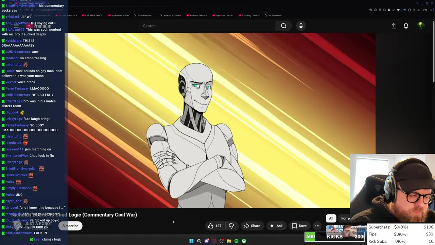This screenshot has width=435, height=245.
Task: Like the video with 127 likes
Action: click(x=215, y=226)
